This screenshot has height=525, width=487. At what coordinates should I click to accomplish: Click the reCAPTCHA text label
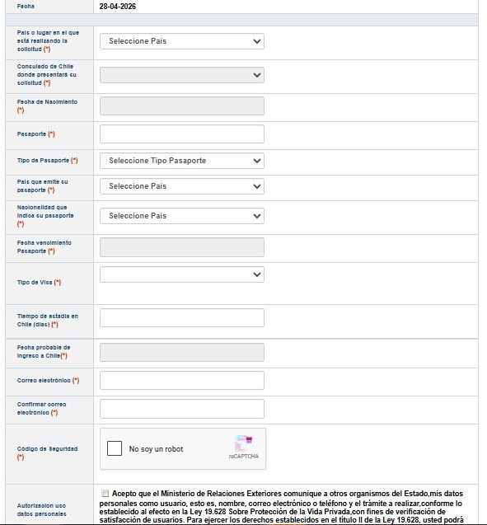point(244,457)
